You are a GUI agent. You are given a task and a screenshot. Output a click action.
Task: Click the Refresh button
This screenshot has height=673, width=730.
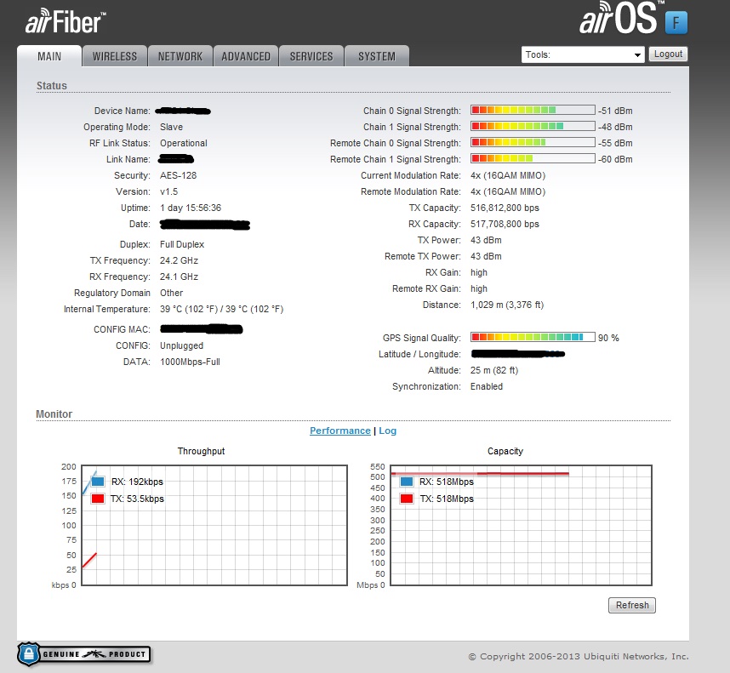[632, 605]
